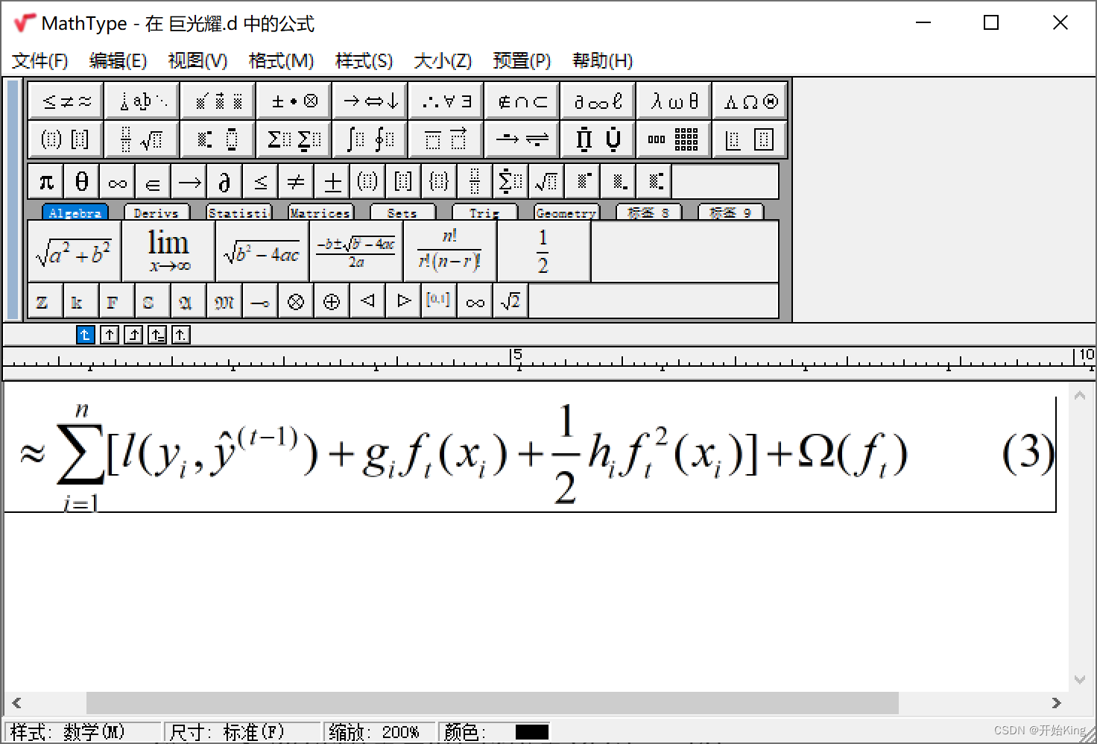Open the Greek letters lowercase symbol palette

click(x=673, y=101)
